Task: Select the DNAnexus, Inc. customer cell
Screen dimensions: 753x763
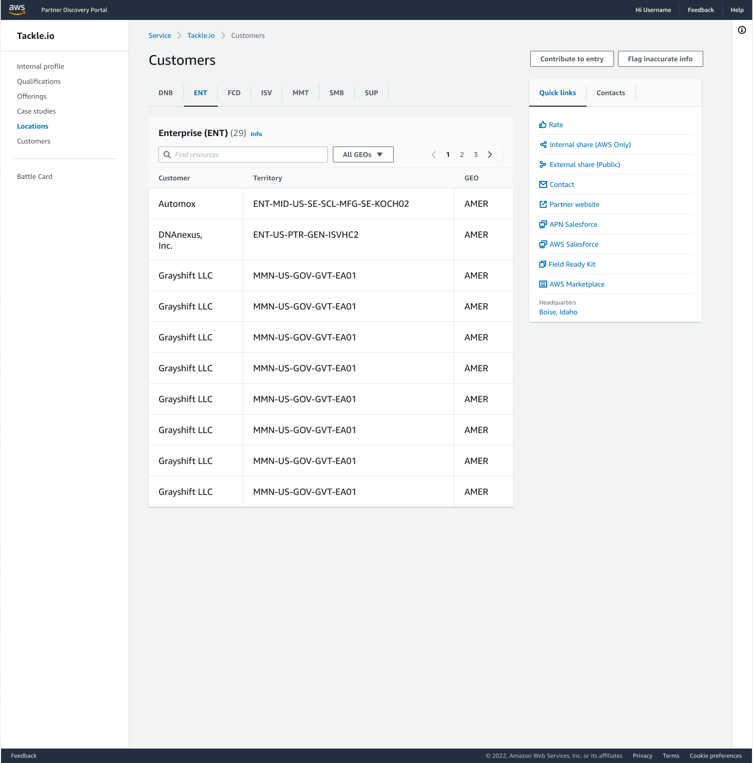Action: tap(195, 240)
